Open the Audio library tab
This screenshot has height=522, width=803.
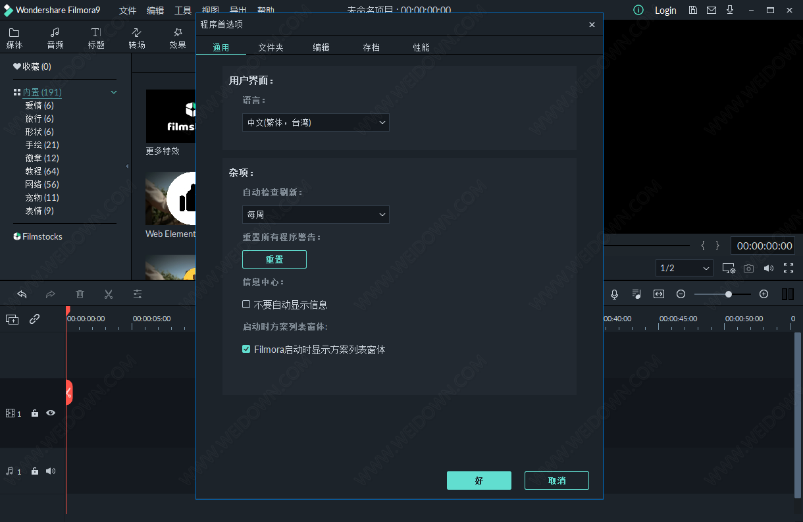tap(55, 38)
